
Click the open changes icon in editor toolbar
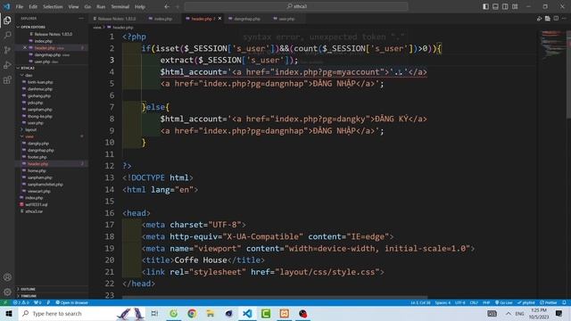coord(547,19)
